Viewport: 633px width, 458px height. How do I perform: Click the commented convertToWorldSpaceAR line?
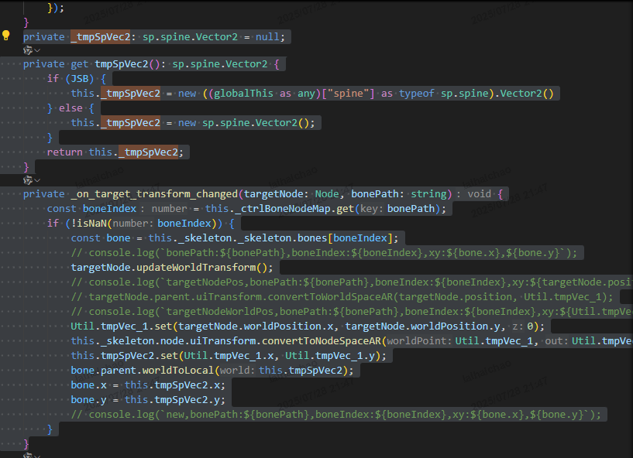[x=342, y=297]
